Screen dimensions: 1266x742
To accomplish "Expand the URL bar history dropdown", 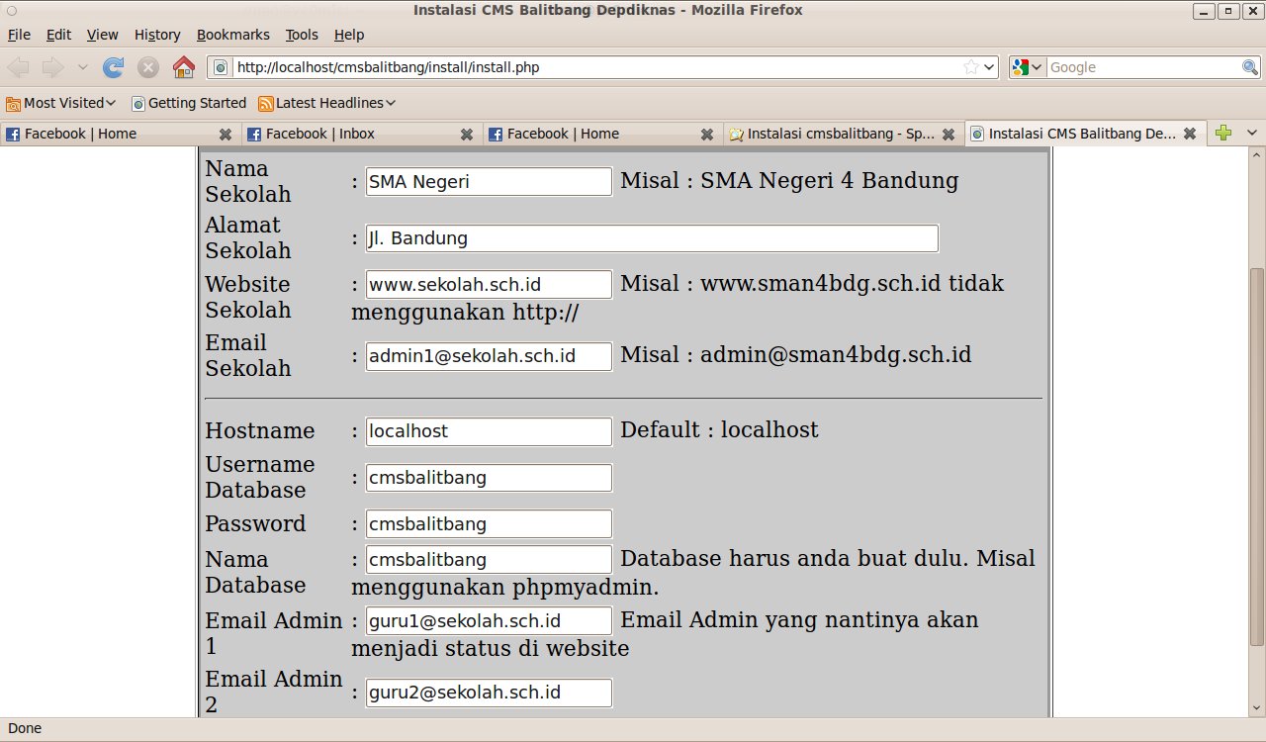I will pos(989,67).
